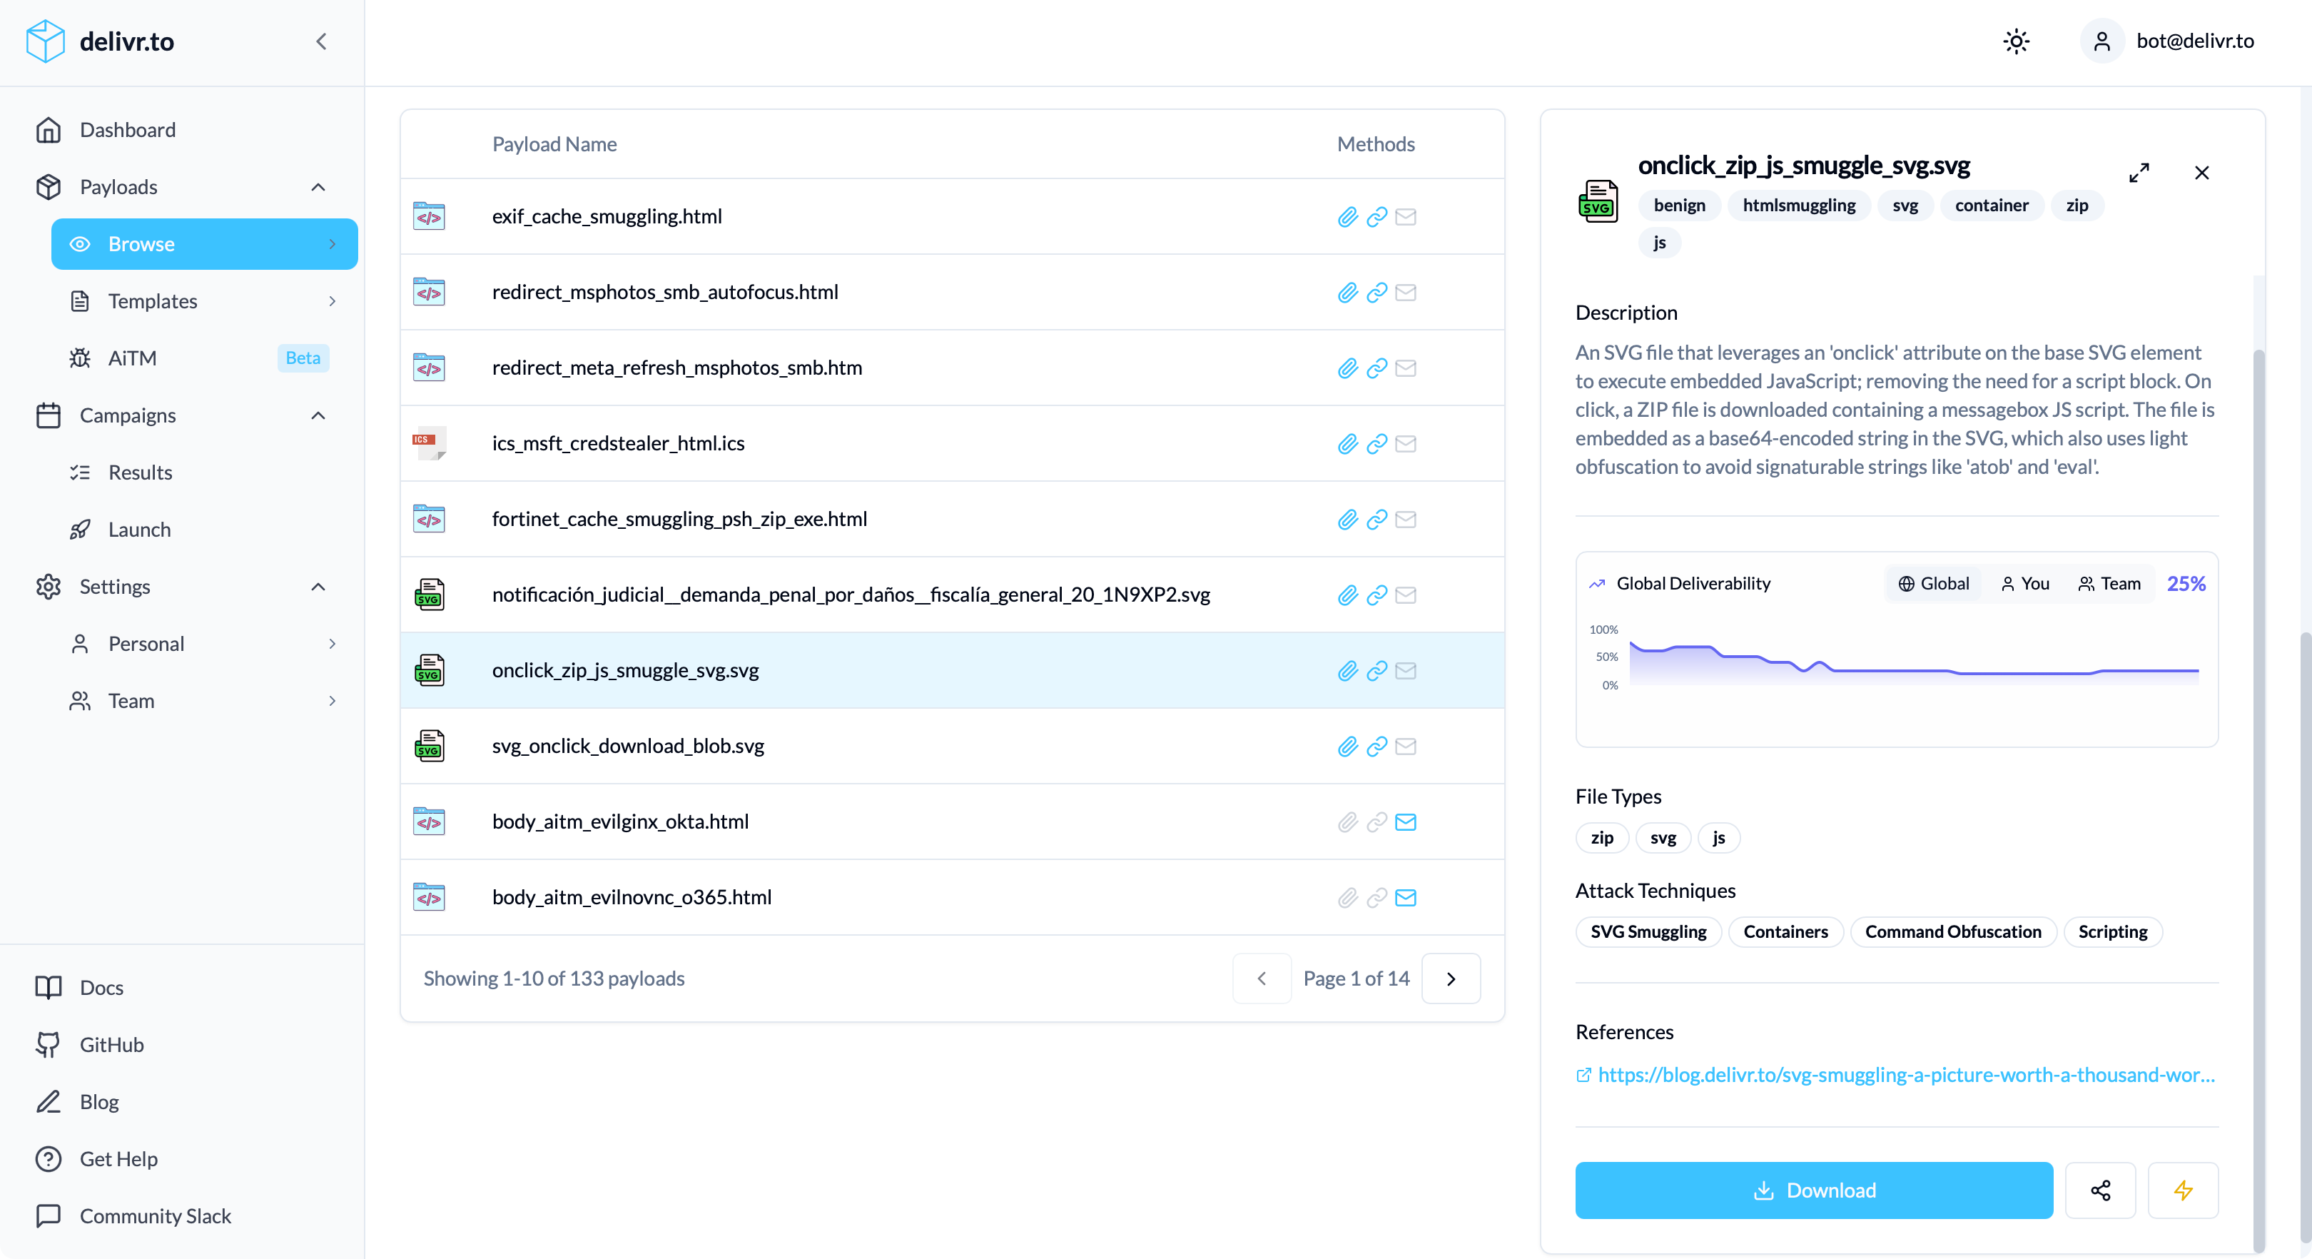
Task: Click the attachment paperclip icon for exif_cache_smuggling.html
Action: [1347, 216]
